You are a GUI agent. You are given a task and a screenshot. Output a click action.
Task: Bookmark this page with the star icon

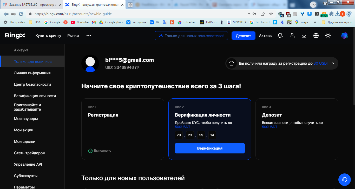point(271,14)
